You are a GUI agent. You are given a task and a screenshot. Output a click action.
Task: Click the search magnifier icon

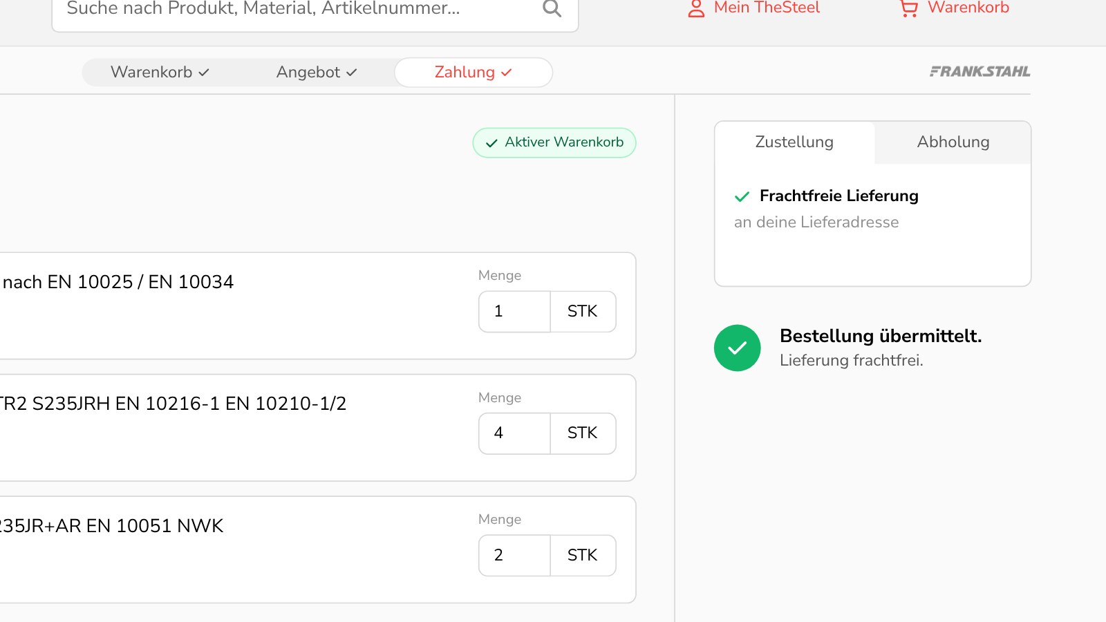pos(552,8)
